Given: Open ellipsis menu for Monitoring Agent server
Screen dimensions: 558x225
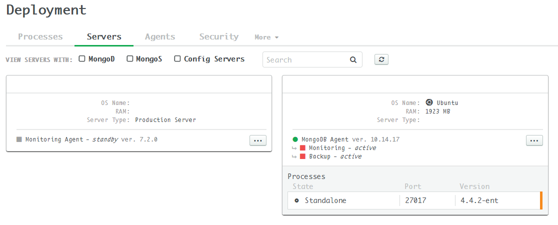Looking at the screenshot, I should point(257,140).
